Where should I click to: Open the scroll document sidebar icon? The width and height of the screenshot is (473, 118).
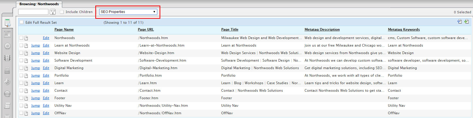7,106
